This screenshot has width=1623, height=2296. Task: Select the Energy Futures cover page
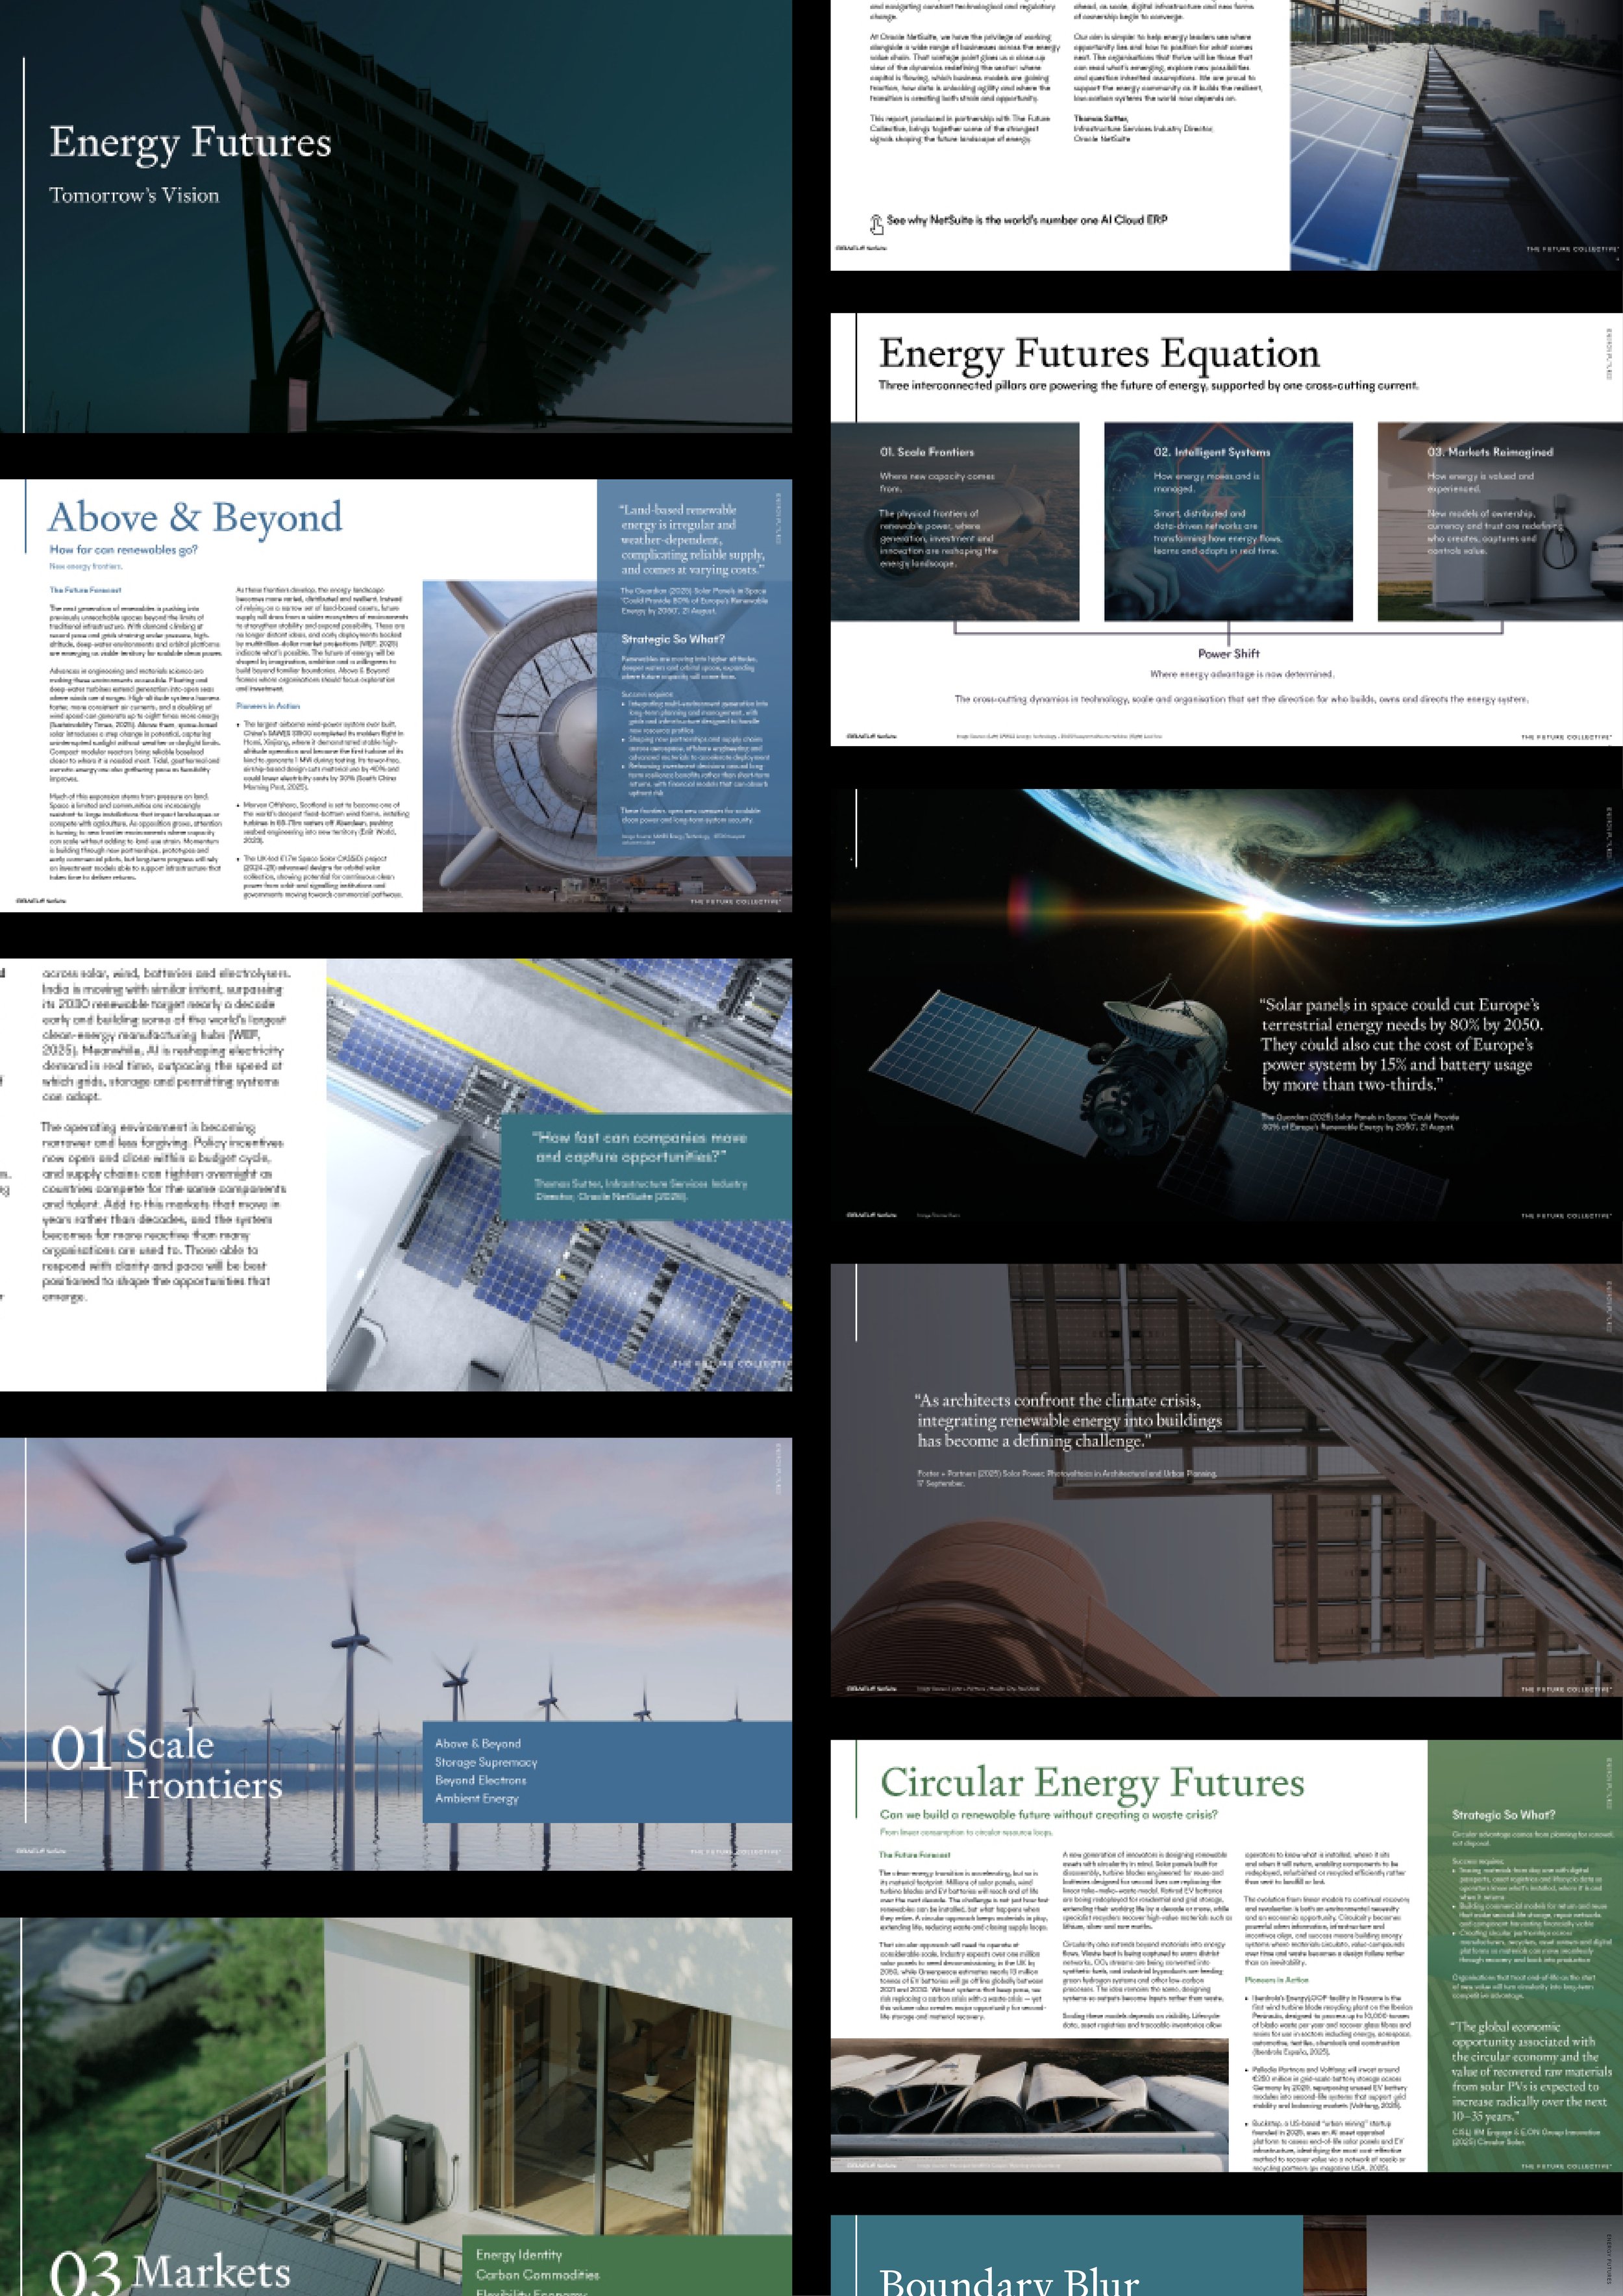(x=395, y=215)
